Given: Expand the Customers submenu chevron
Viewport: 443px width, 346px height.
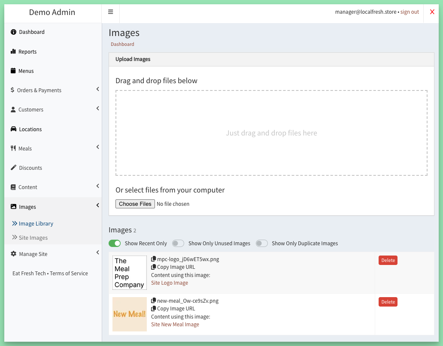Looking at the screenshot, I should click(98, 108).
